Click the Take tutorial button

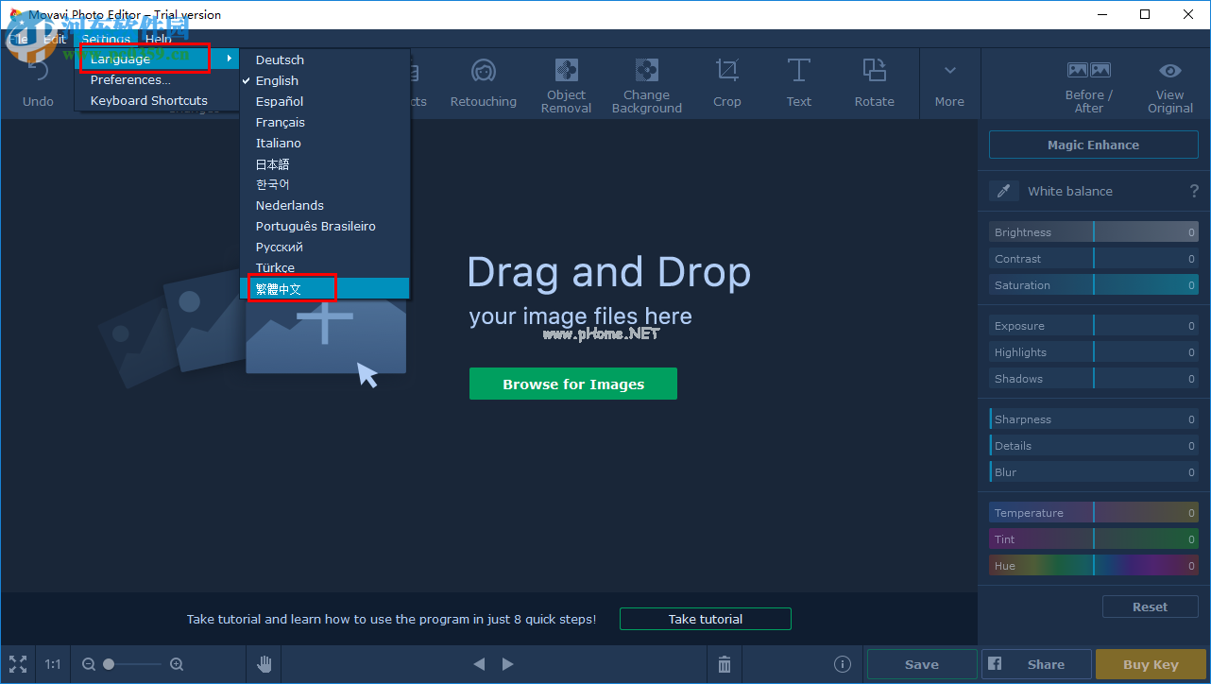tap(706, 619)
